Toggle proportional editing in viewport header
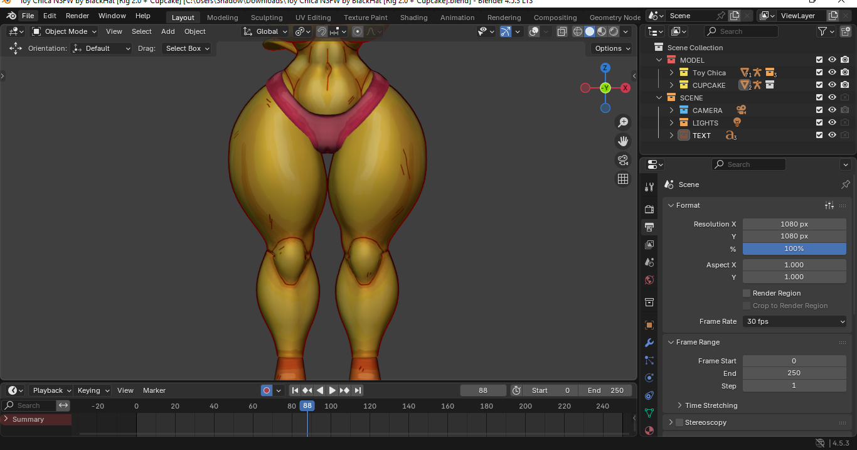Image resolution: width=857 pixels, height=450 pixels. click(358, 31)
